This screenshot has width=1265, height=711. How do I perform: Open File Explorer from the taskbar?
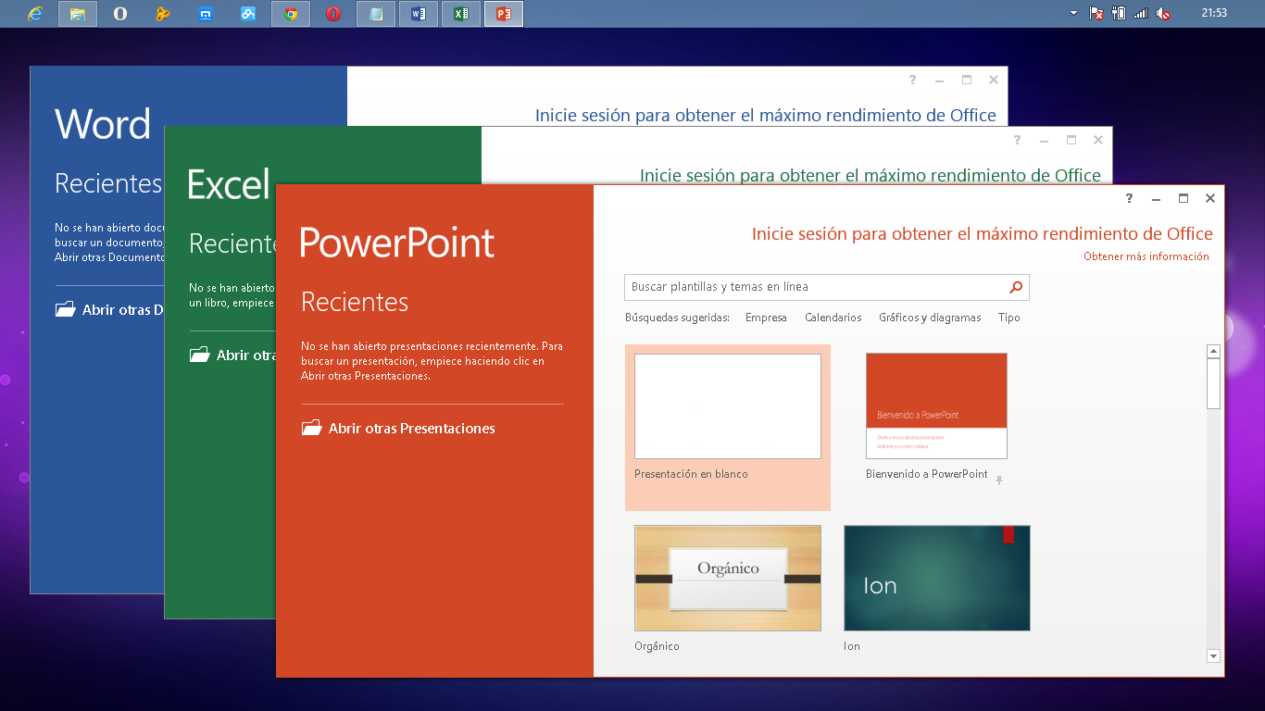point(78,14)
